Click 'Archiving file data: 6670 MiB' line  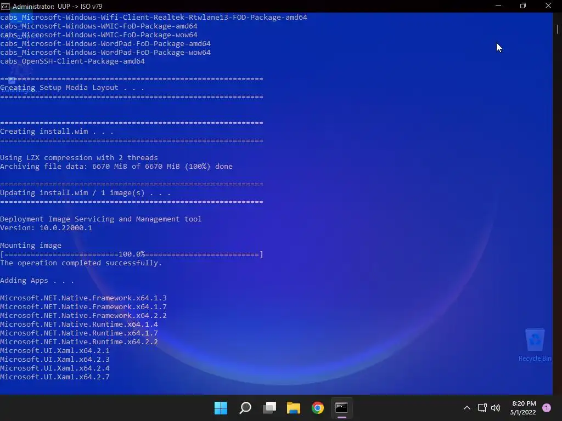[x=116, y=167]
